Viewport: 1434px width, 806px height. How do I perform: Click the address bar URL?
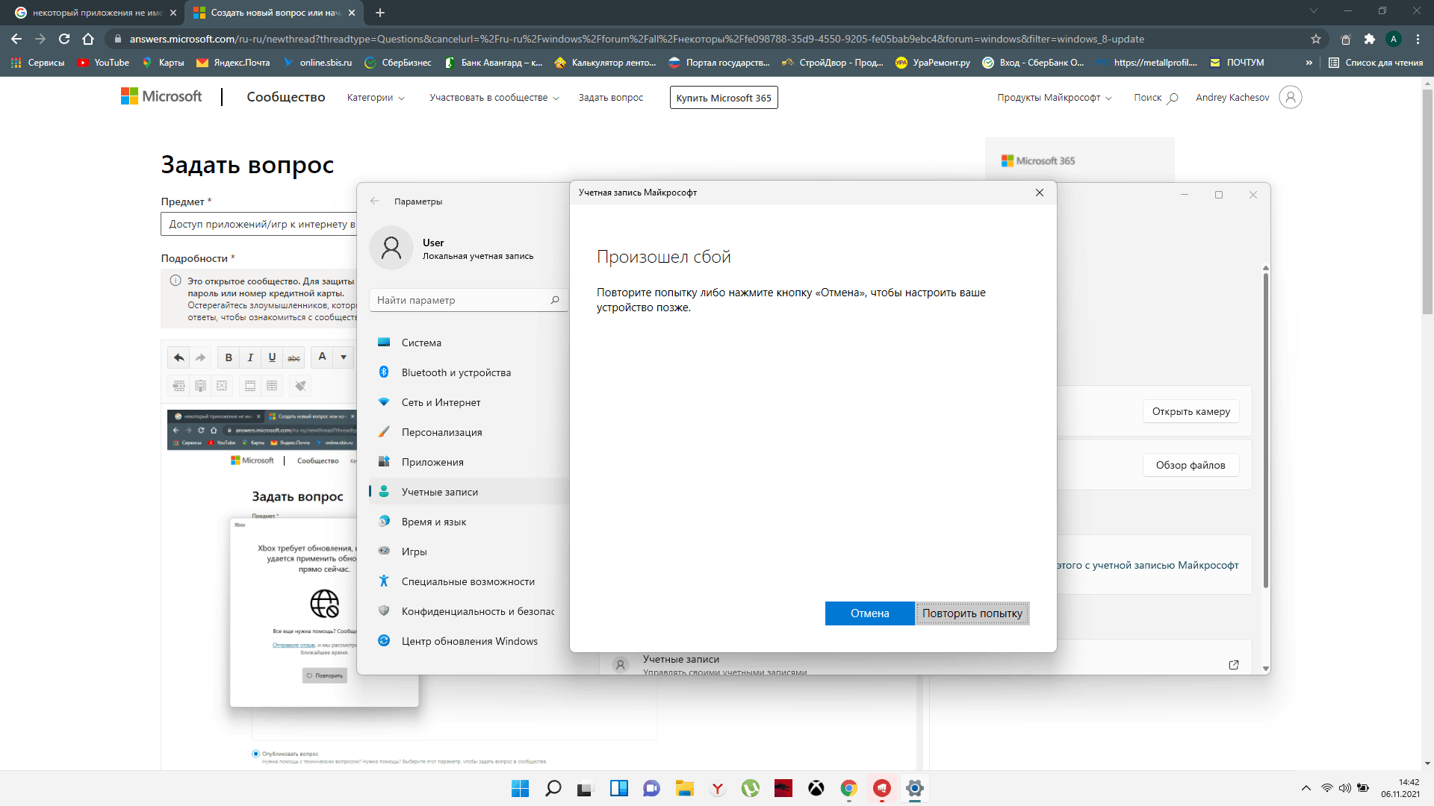point(636,39)
